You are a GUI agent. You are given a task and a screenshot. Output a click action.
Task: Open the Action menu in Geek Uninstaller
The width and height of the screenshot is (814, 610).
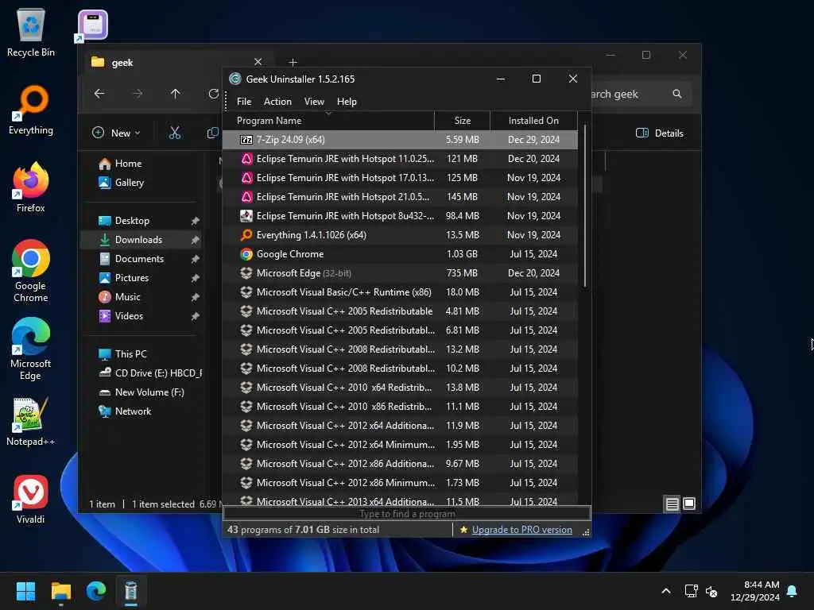point(277,102)
